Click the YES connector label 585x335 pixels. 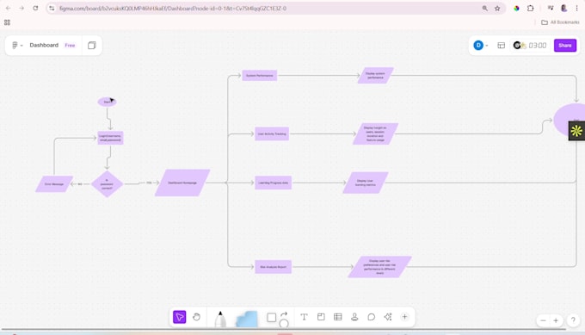[x=149, y=183]
